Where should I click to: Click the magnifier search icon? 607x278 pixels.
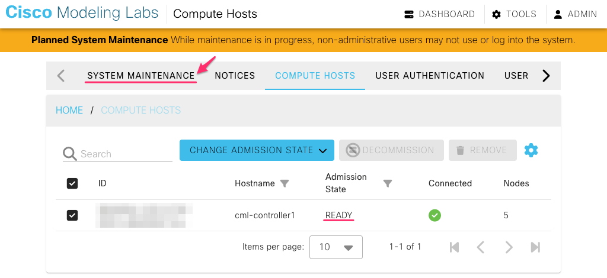tap(70, 154)
